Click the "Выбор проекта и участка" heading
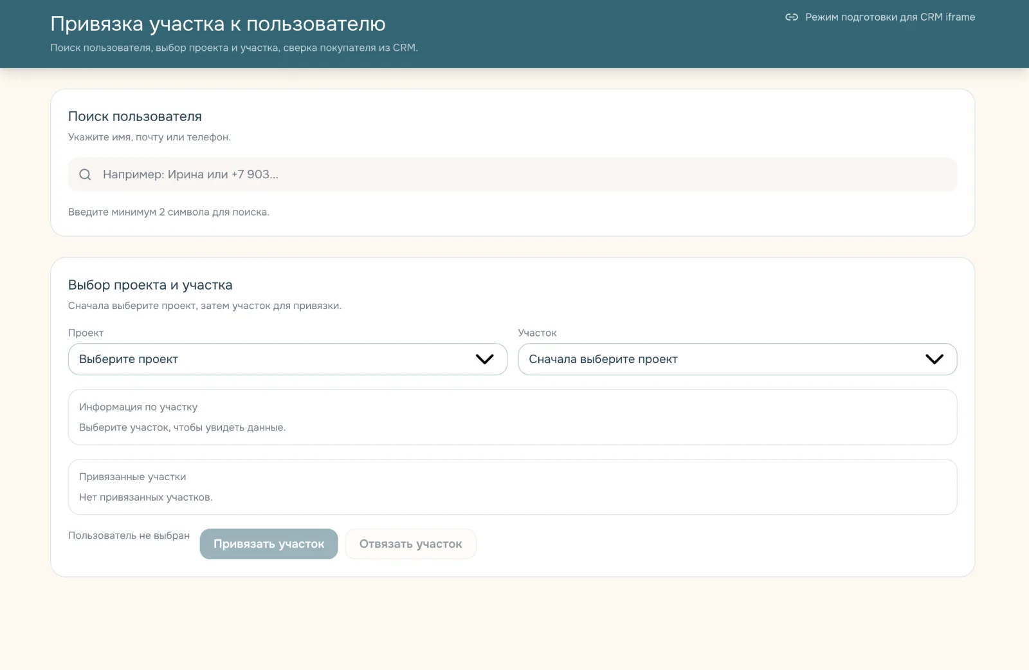1029x670 pixels. click(150, 285)
